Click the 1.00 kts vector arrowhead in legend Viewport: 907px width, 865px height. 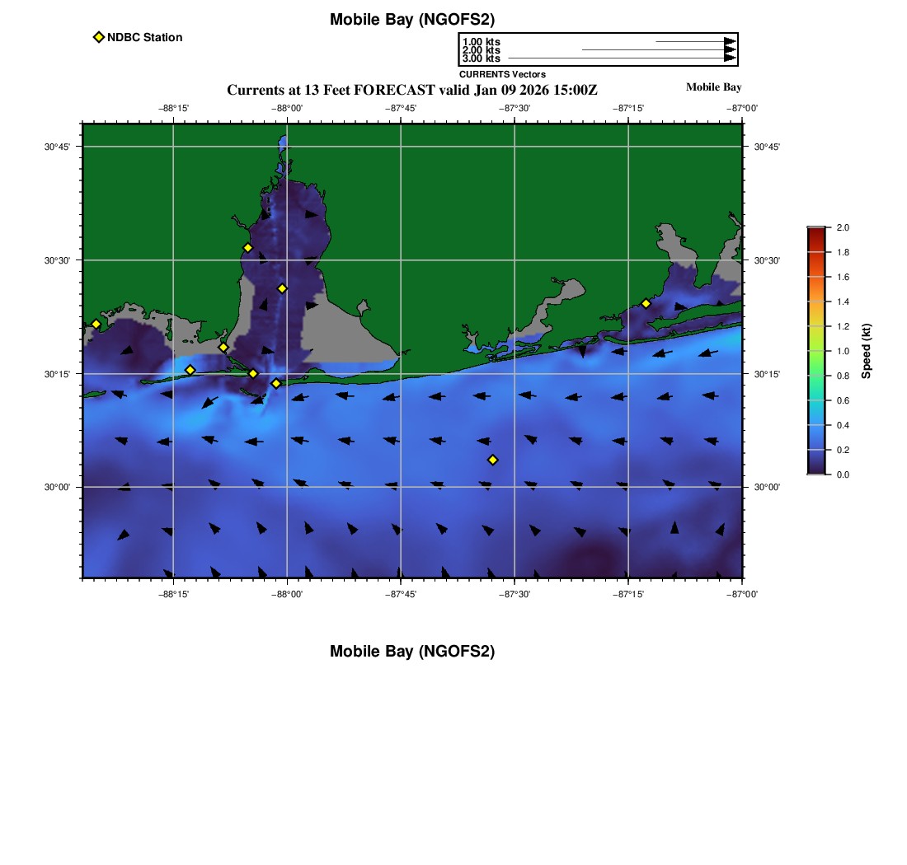click(730, 41)
